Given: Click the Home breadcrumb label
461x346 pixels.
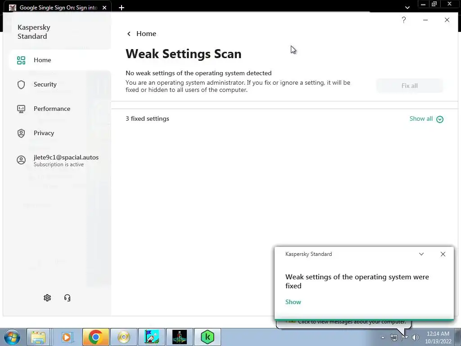Looking at the screenshot, I should click(146, 33).
